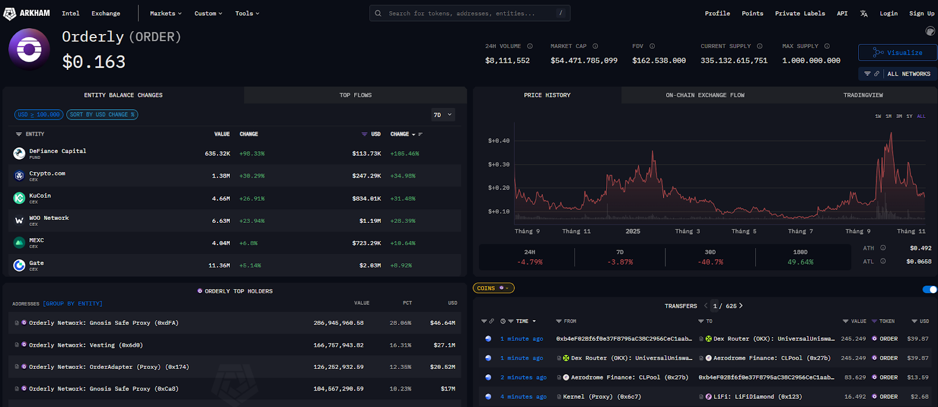Click the language translate icon
The image size is (938, 407).
click(x=864, y=13)
